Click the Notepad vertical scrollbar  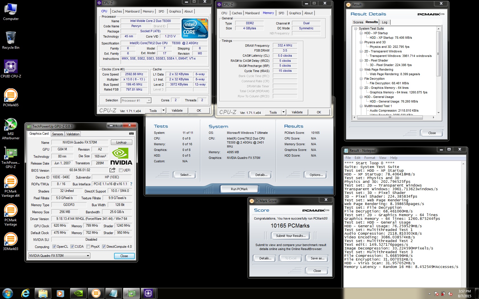pos(463,225)
